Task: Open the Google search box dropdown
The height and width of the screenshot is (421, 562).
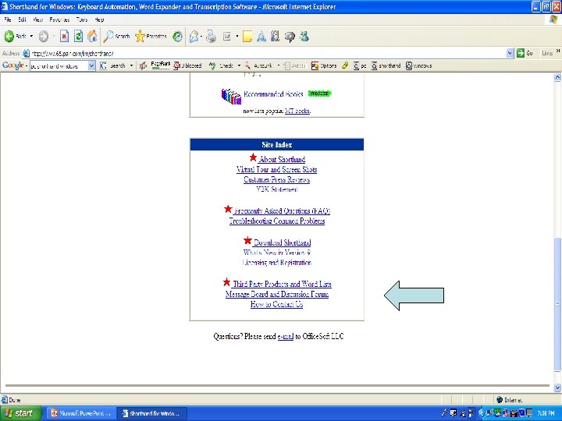Action: pyautogui.click(x=91, y=65)
